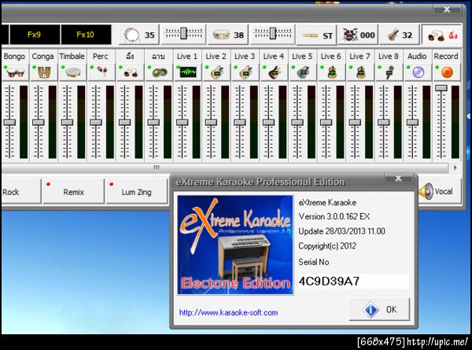472x350 pixels.
Task: Click the Version 3.0.0.162 EX text
Action: point(334,216)
